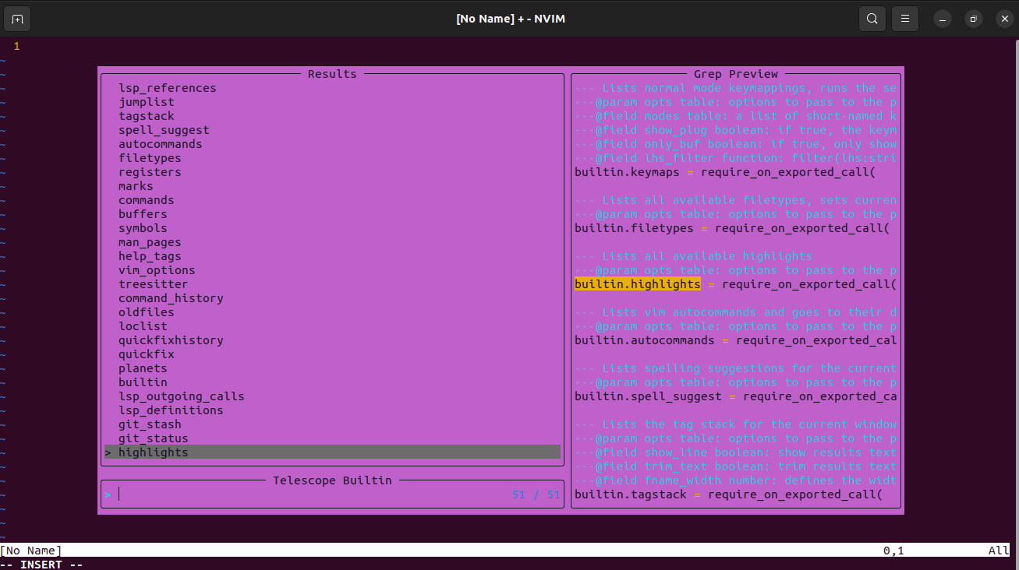Open new terminal tab icon in title bar
1019x570 pixels.
[17, 19]
